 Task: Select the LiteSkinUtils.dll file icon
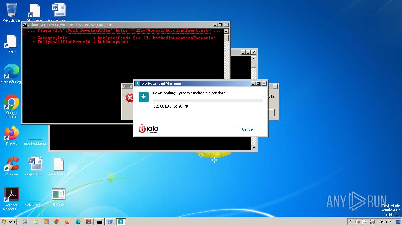[x=58, y=166]
